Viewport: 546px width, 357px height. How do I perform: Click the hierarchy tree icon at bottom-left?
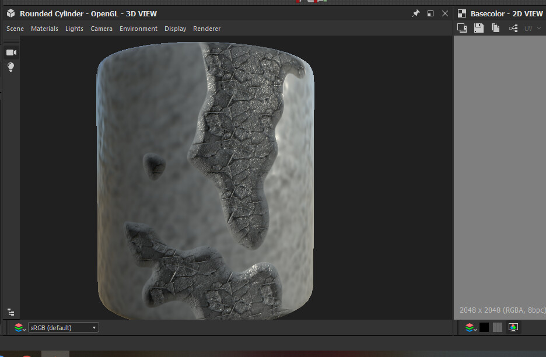coord(11,312)
